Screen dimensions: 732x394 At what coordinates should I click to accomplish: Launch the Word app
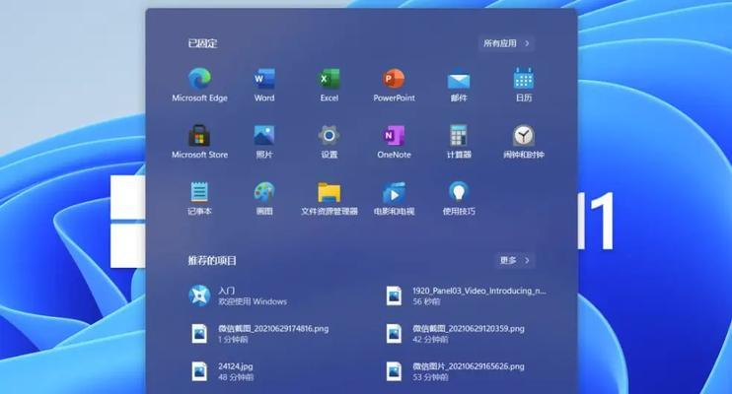[264, 85]
